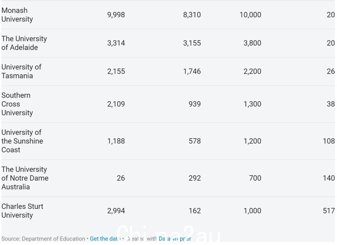Screen dimensions: 337x245
Task: Select the 108 value for Sunshine Coast
Action: tap(329, 141)
